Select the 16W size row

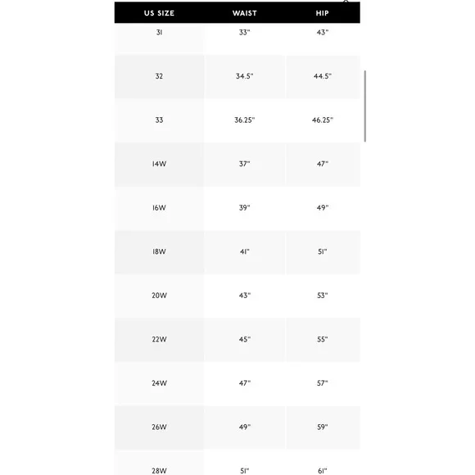click(237, 208)
